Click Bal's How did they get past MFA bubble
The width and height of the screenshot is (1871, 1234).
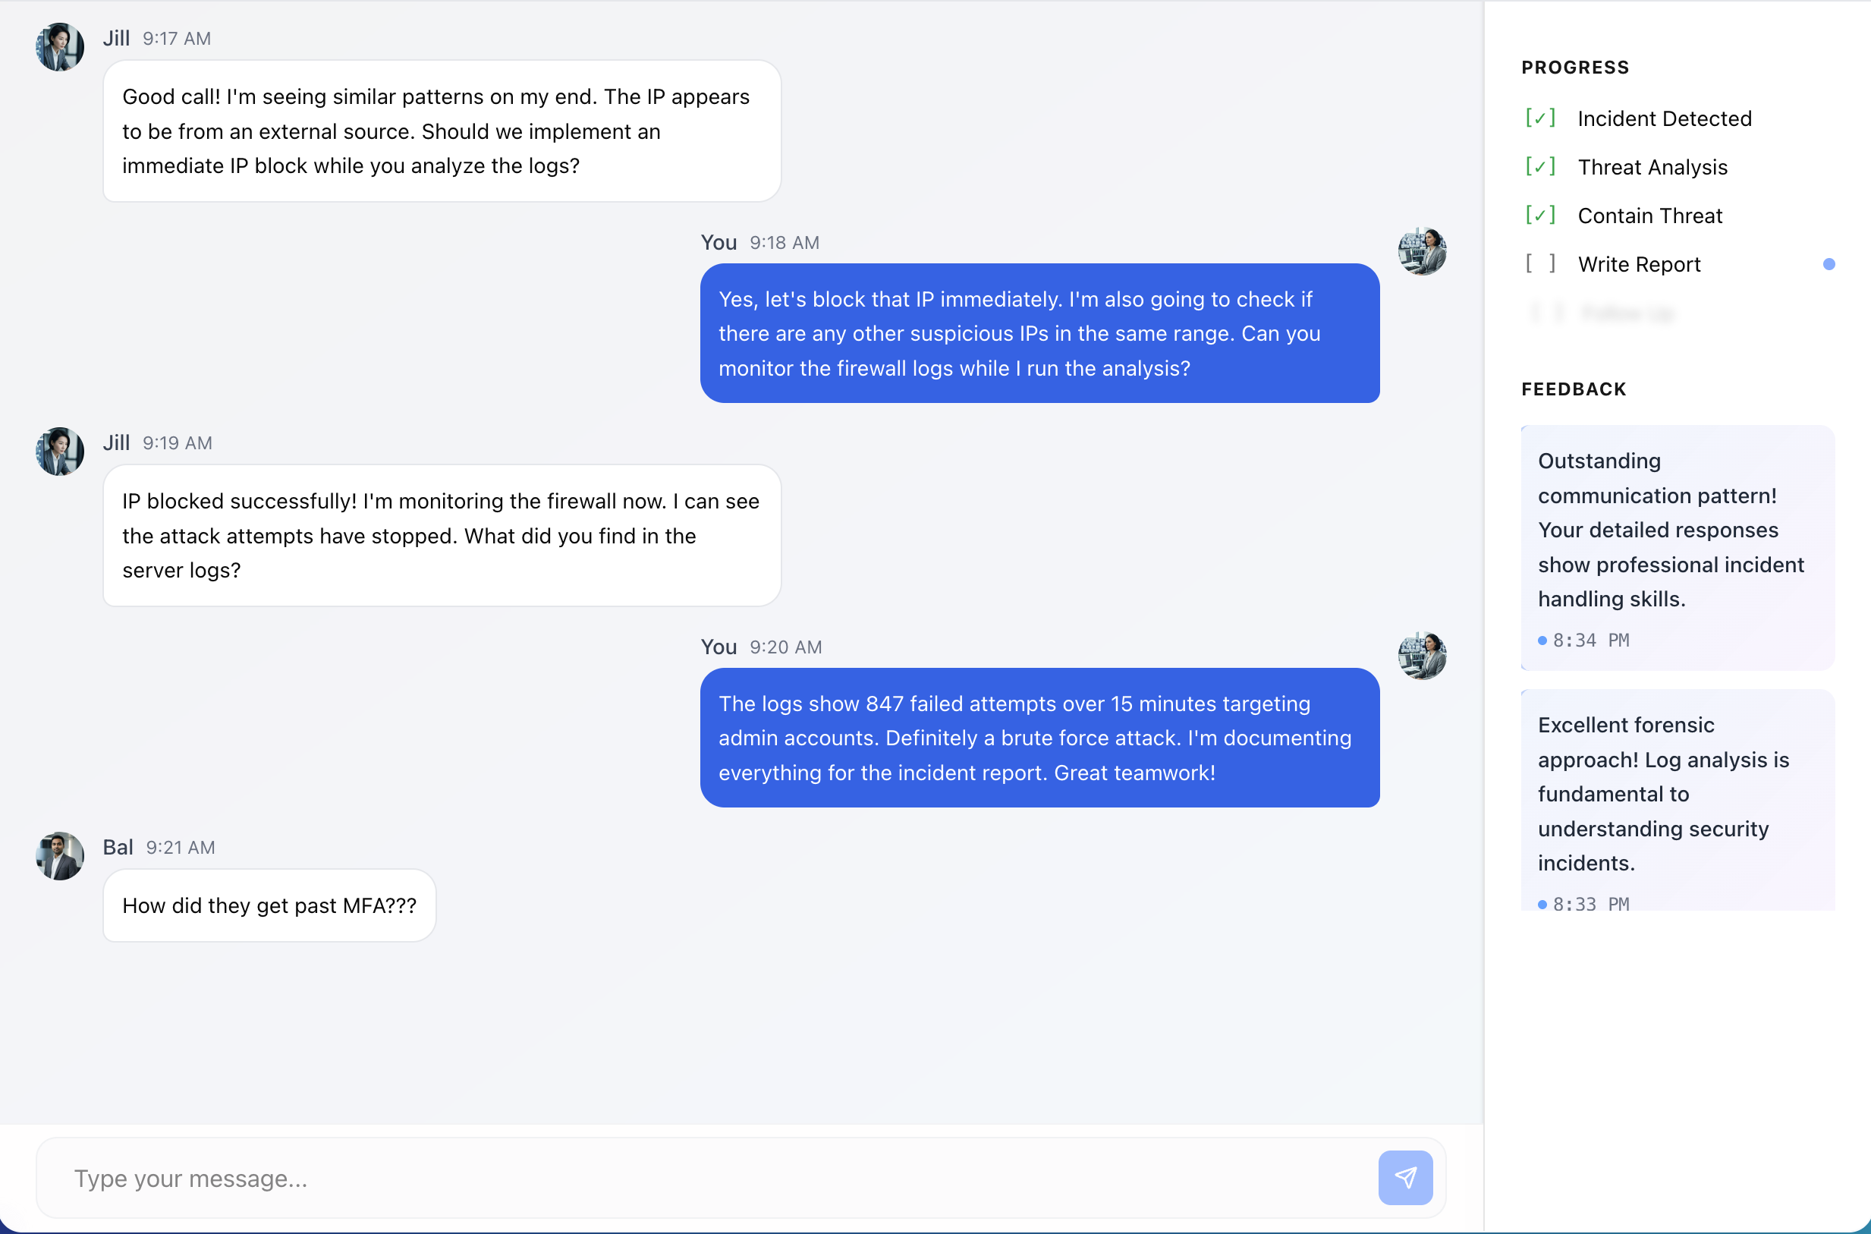(x=269, y=905)
